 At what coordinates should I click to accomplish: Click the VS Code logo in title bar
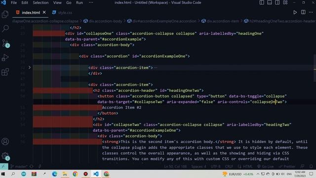[3, 2]
